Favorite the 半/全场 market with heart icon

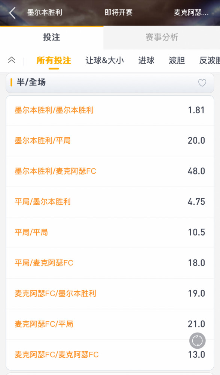(202, 83)
